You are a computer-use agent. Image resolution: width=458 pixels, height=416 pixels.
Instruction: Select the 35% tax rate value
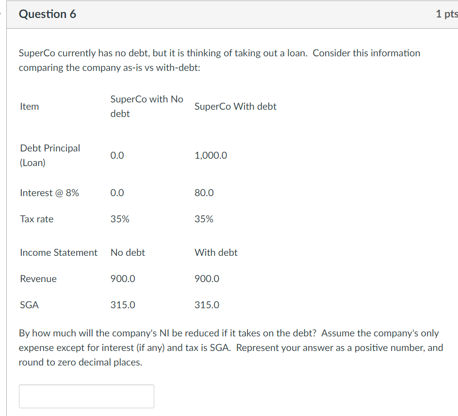[120, 219]
